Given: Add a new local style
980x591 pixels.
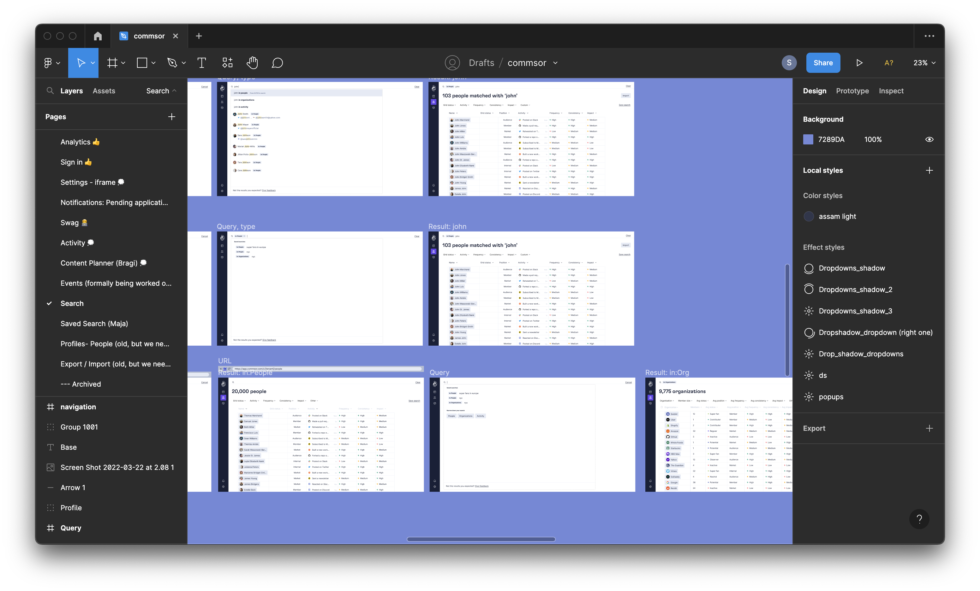Looking at the screenshot, I should pyautogui.click(x=929, y=170).
